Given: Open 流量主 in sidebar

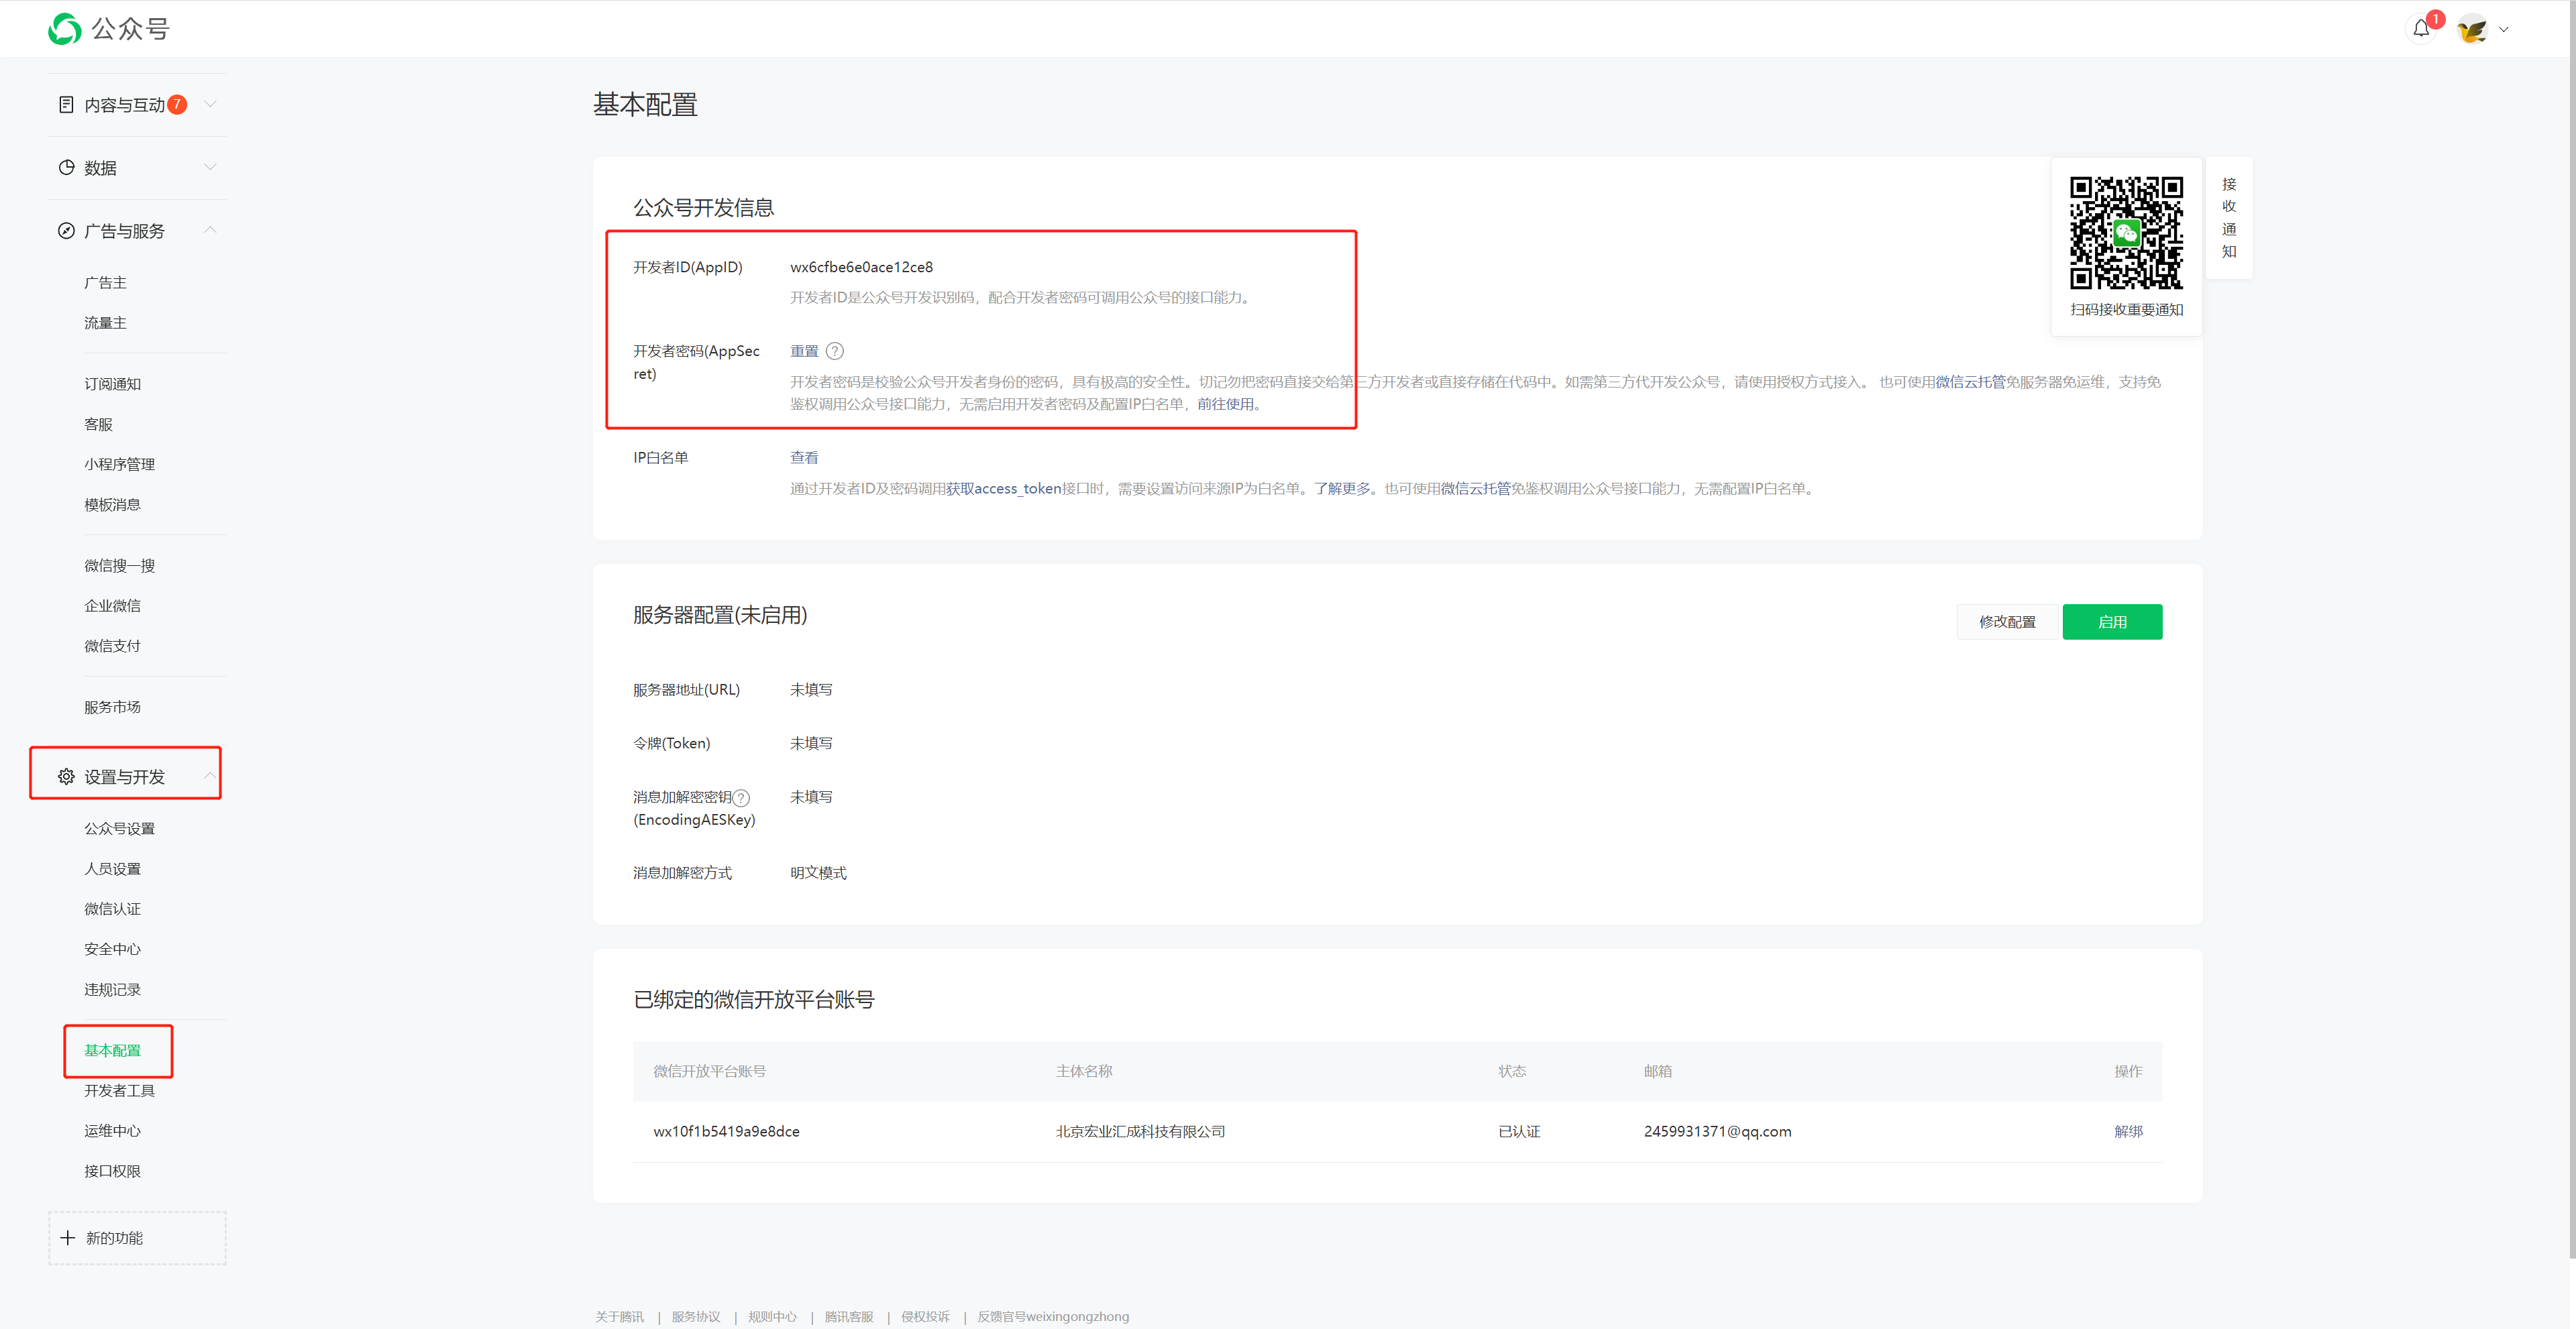Looking at the screenshot, I should (105, 323).
